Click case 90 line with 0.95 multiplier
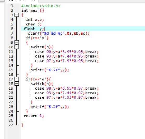Screen dimensions: 145x139 point(67,52)
